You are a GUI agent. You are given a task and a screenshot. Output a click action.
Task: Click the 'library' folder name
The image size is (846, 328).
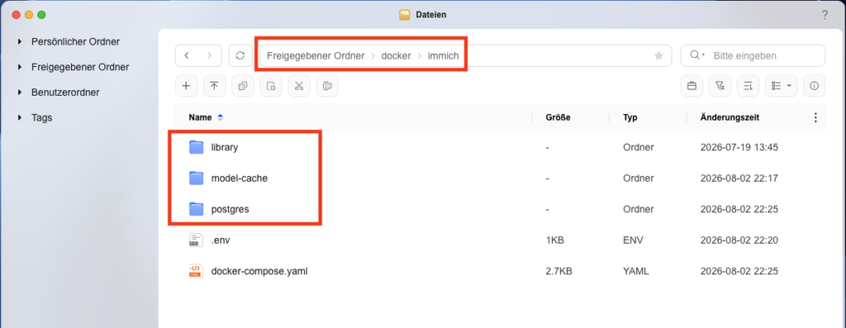point(225,147)
